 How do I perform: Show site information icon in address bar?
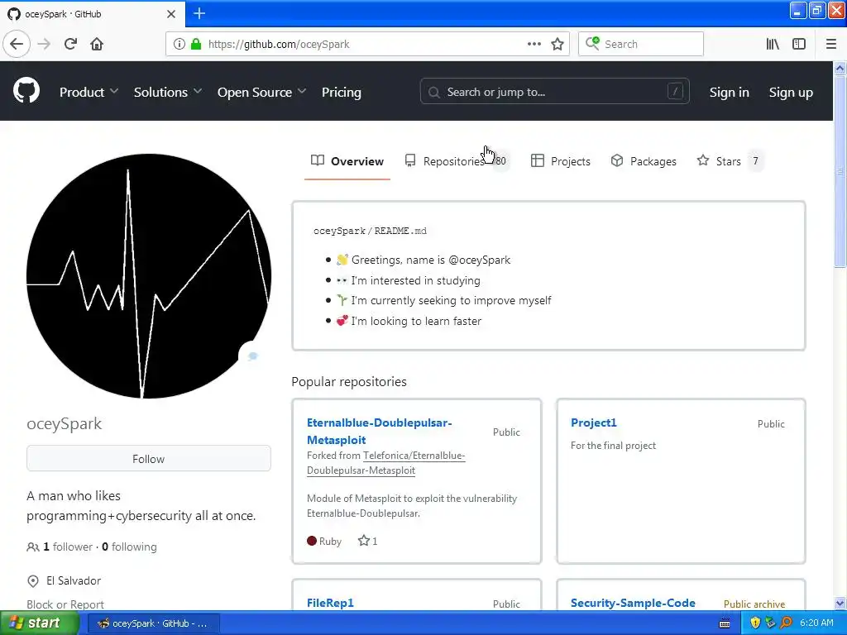point(179,45)
